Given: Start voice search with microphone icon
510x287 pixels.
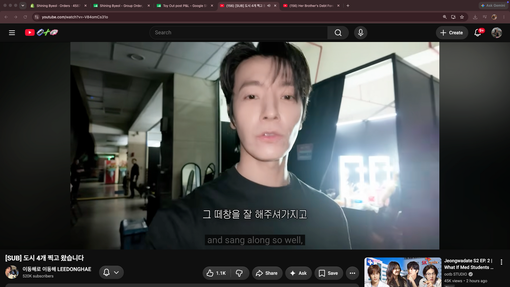Looking at the screenshot, I should [x=360, y=32].
